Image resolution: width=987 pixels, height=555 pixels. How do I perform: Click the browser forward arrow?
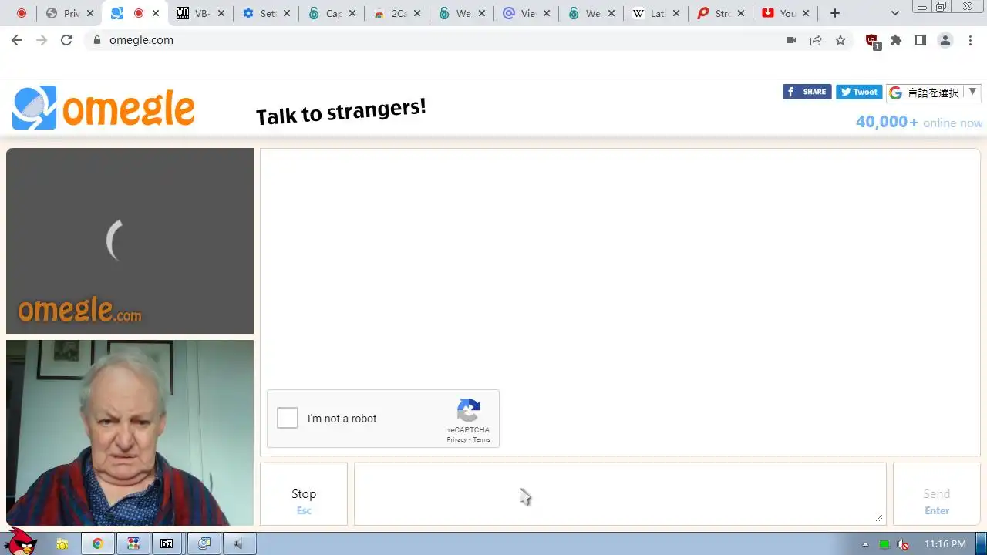(42, 40)
